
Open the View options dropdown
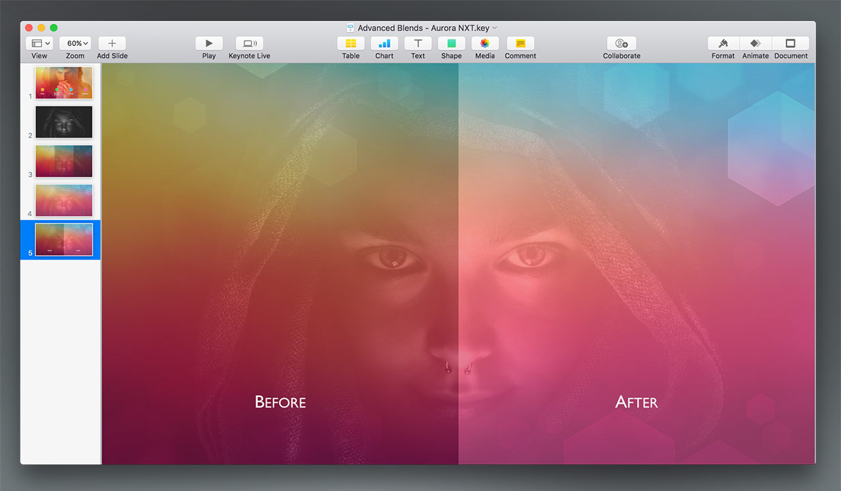39,43
